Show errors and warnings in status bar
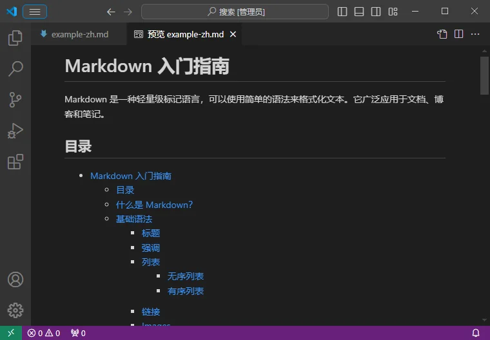490x340 pixels. click(x=44, y=333)
